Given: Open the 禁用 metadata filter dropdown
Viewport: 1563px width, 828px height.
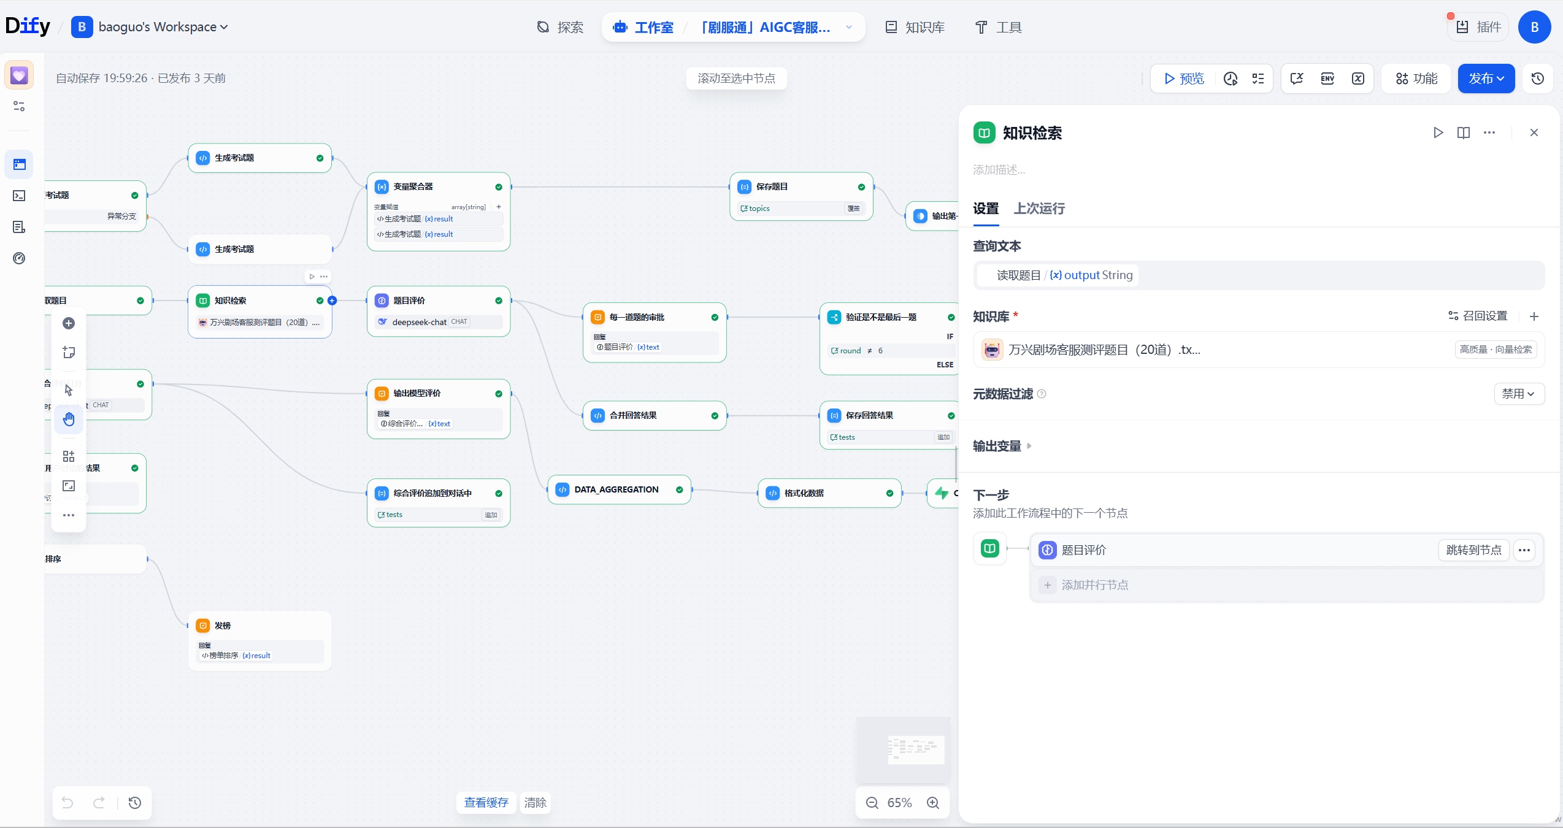Looking at the screenshot, I should pos(1519,394).
